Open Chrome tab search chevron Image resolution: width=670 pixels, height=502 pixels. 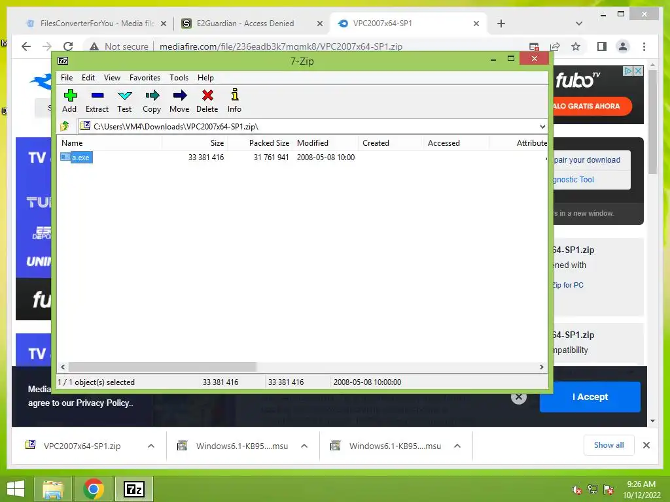click(579, 24)
